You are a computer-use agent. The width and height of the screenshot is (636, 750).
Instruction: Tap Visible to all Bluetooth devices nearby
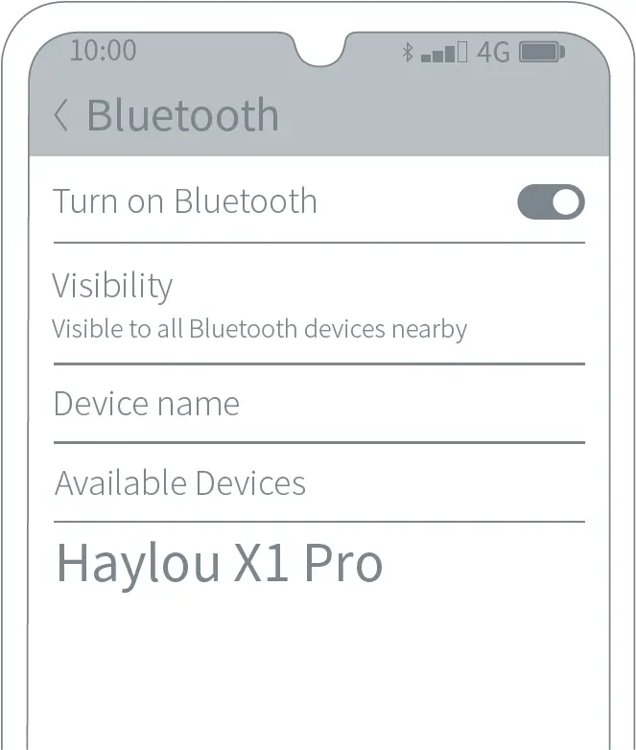click(259, 329)
